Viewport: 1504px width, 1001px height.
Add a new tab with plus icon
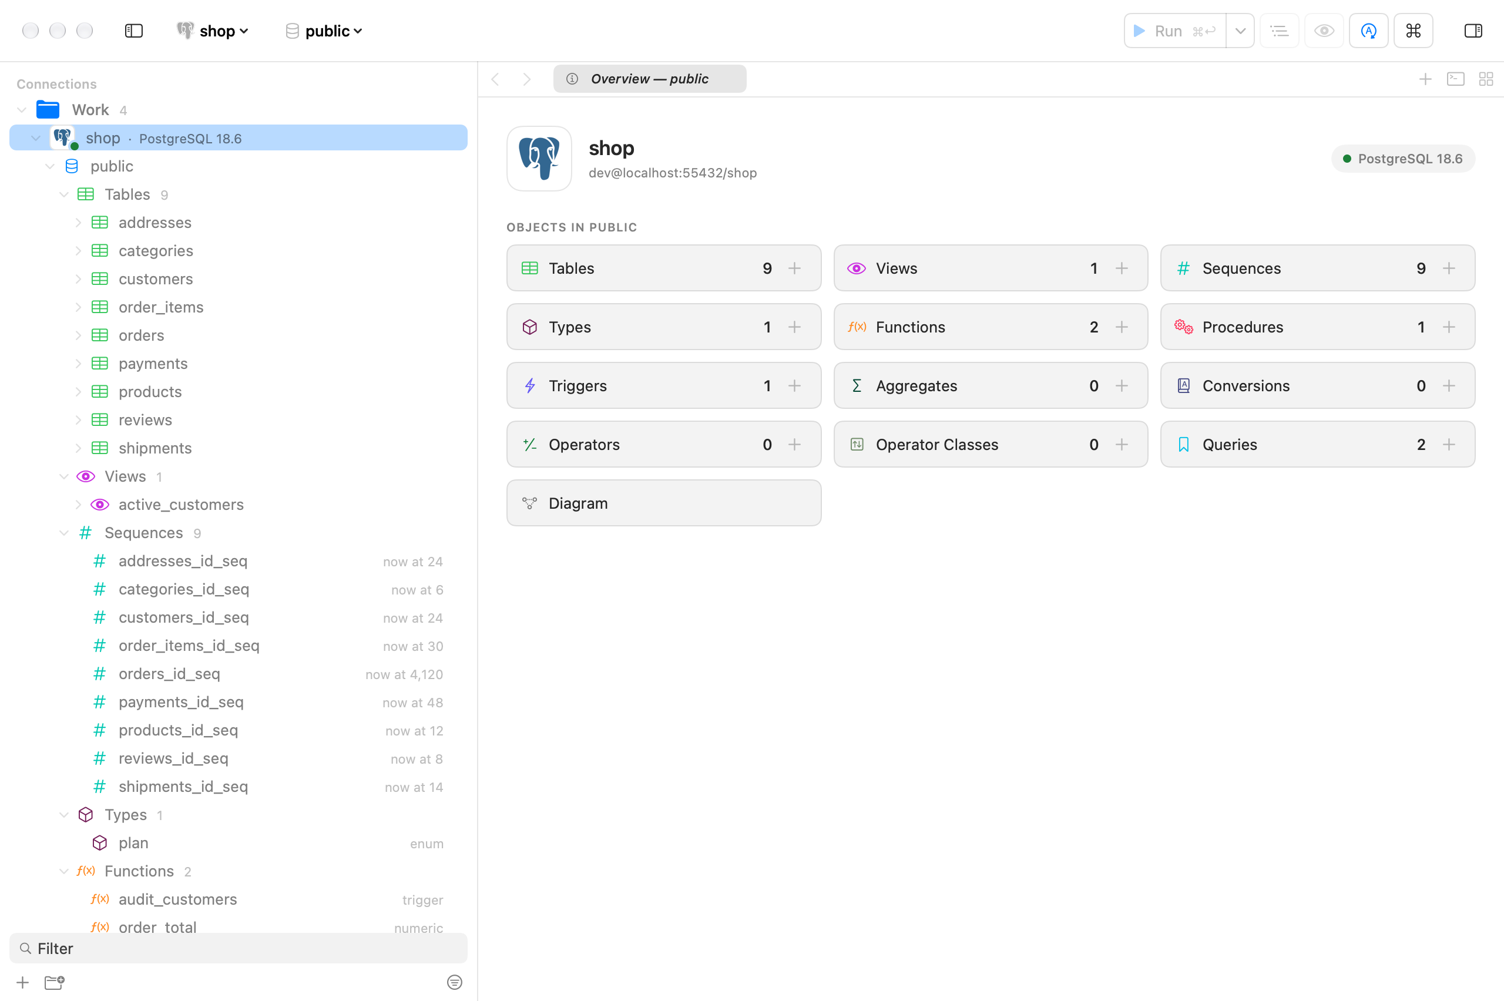tap(1425, 79)
